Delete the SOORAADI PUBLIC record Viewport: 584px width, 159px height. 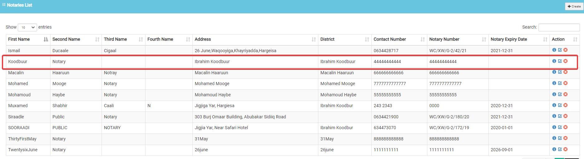(565, 127)
